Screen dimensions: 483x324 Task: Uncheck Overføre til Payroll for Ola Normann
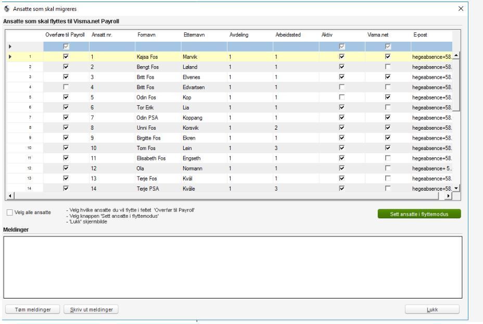pos(66,168)
